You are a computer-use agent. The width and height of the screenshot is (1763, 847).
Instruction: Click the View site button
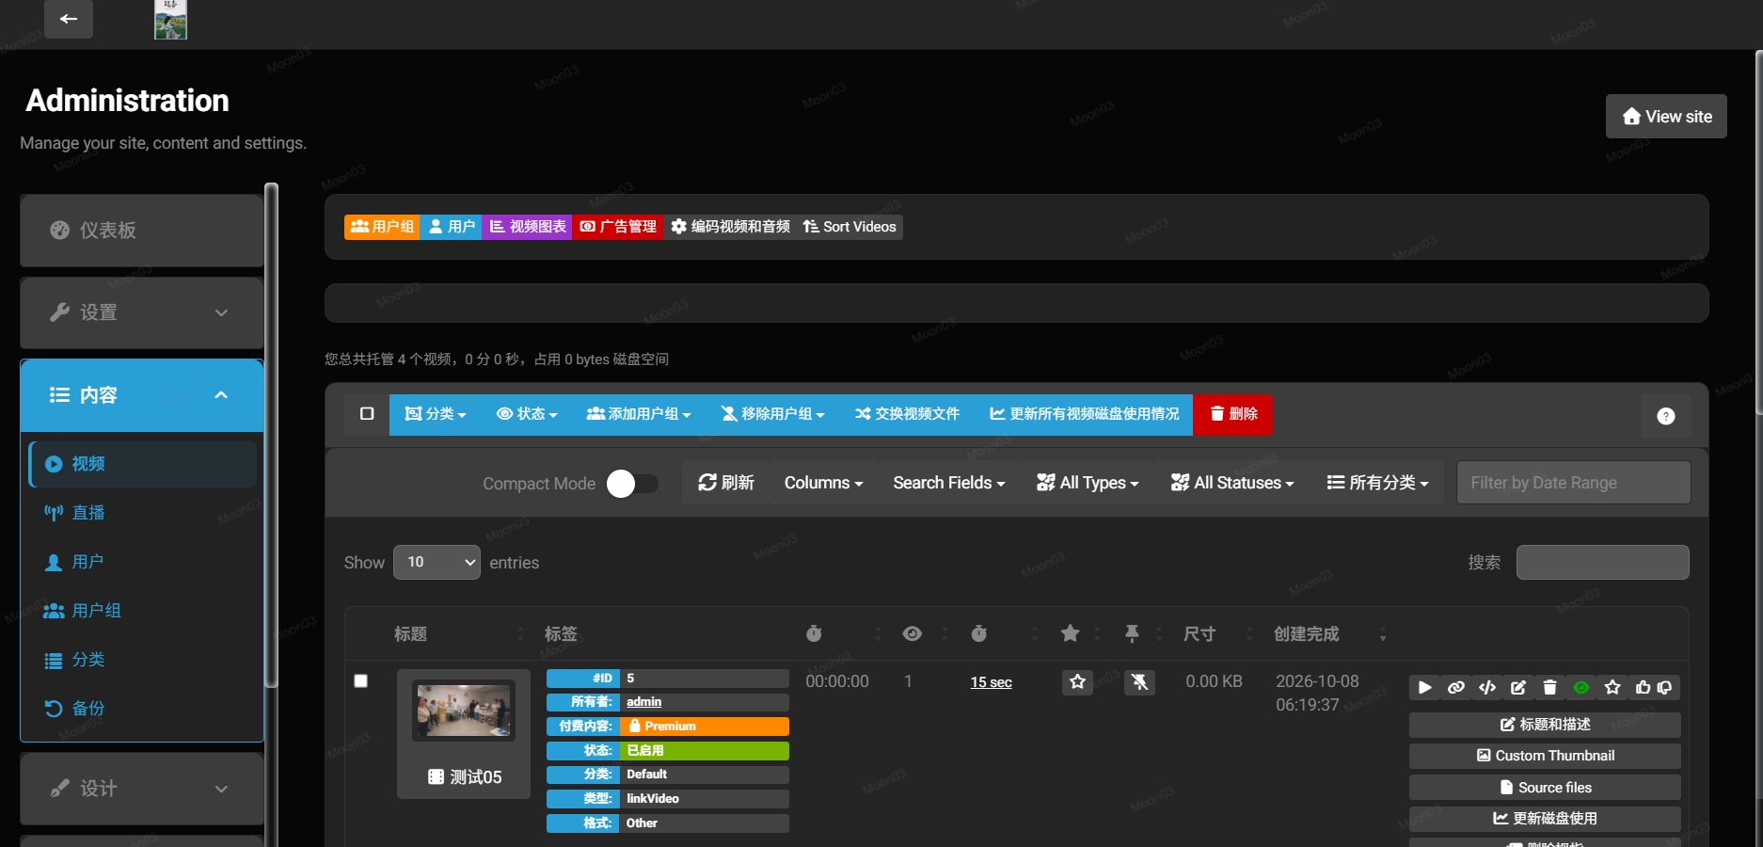point(1666,117)
